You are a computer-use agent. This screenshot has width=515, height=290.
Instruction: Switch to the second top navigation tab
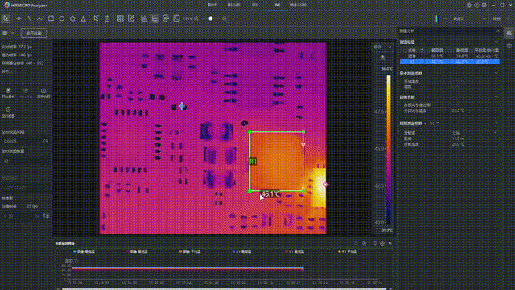(x=234, y=6)
